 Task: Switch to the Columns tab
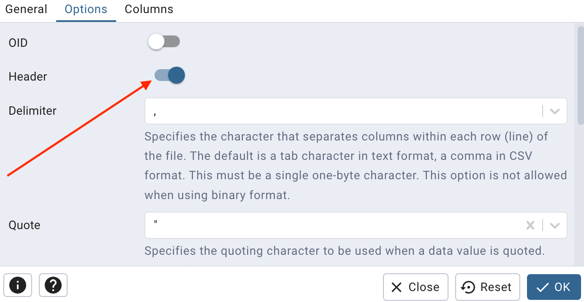[149, 9]
